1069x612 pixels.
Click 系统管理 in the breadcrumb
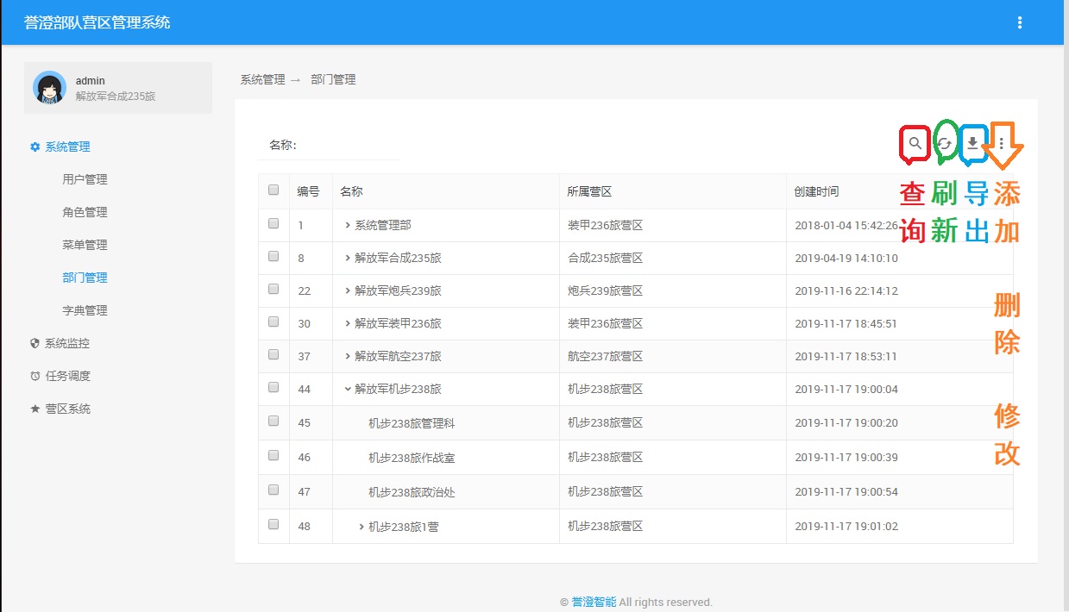tap(261, 79)
